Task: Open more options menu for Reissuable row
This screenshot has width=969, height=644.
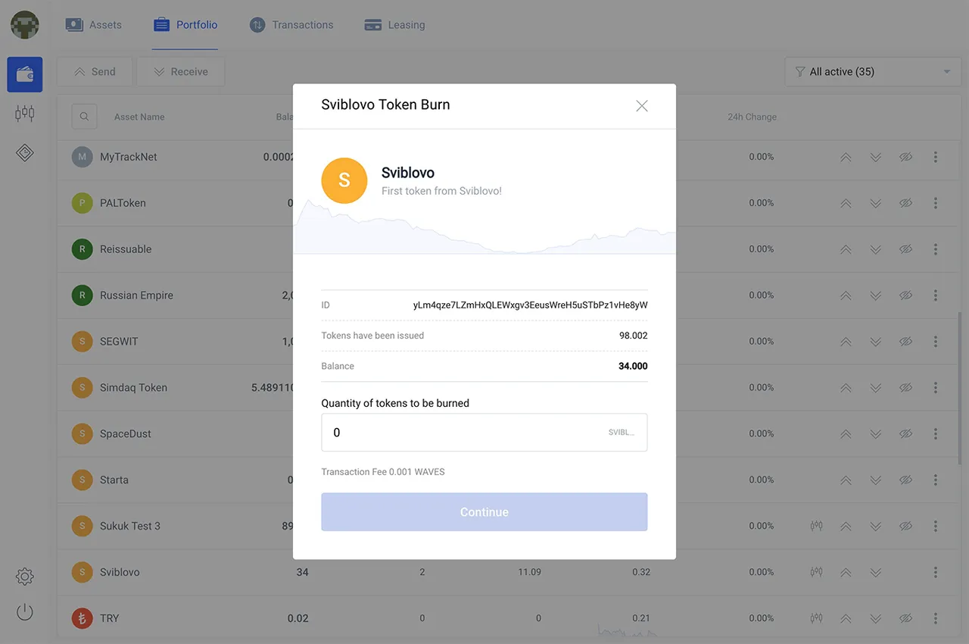Action: coord(936,249)
